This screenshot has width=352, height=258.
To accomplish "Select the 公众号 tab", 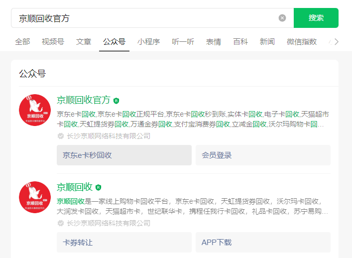I will click(x=115, y=42).
